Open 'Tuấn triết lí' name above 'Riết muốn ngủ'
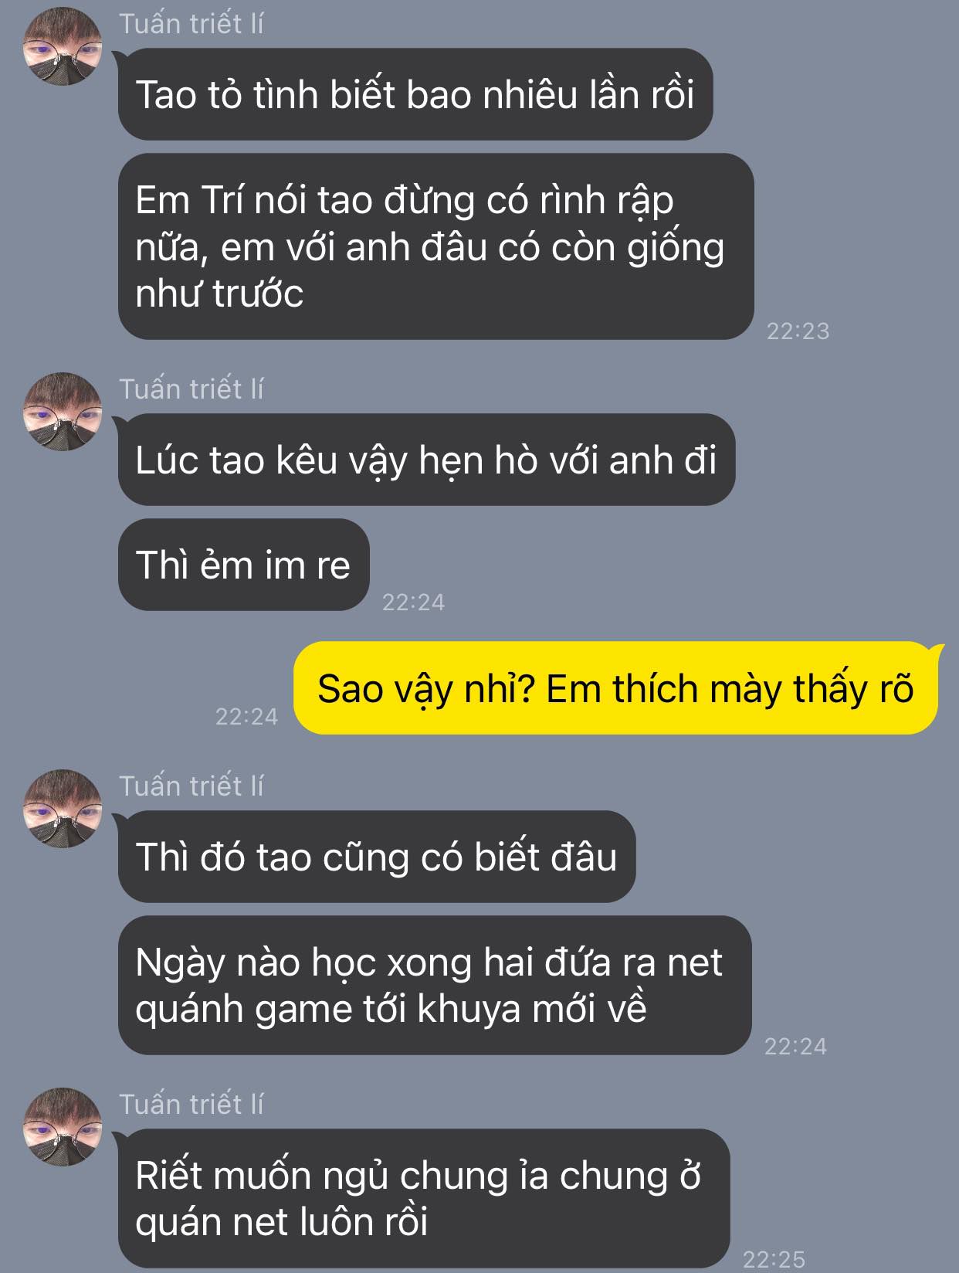The image size is (959, 1273). 191,1104
